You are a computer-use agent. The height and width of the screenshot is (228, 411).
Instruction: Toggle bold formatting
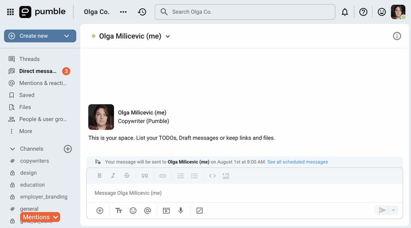tap(99, 176)
